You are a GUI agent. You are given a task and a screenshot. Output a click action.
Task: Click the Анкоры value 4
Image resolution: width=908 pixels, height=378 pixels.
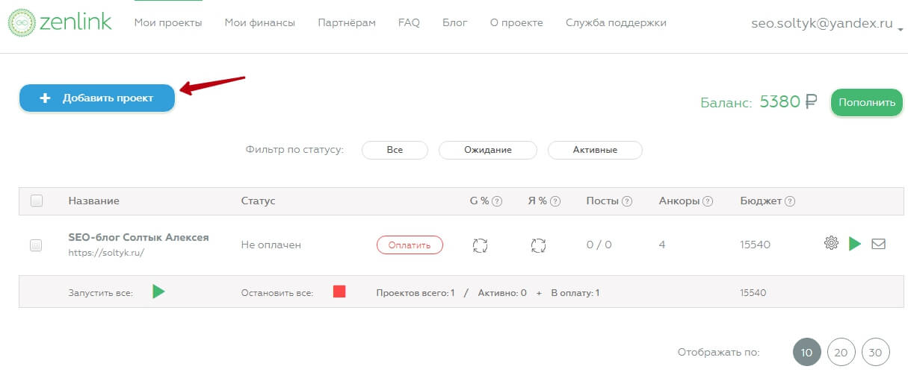[662, 245]
